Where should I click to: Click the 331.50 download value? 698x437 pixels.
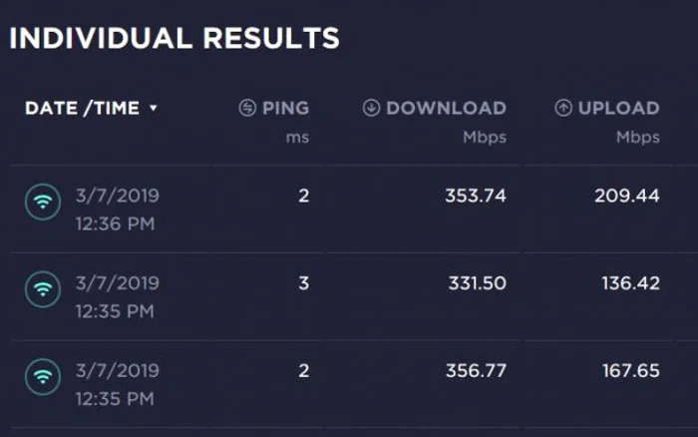pos(478,283)
